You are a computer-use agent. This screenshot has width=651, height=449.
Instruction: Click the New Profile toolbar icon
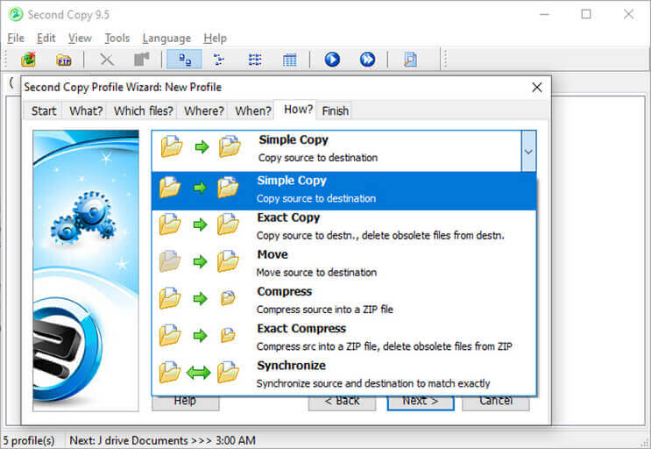(x=28, y=60)
